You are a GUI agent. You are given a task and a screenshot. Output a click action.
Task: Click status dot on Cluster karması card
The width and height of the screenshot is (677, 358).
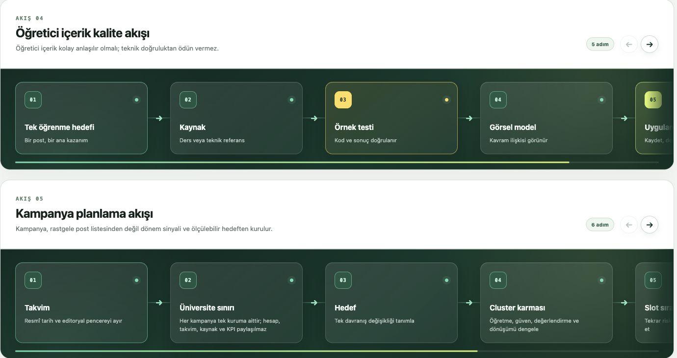601,280
